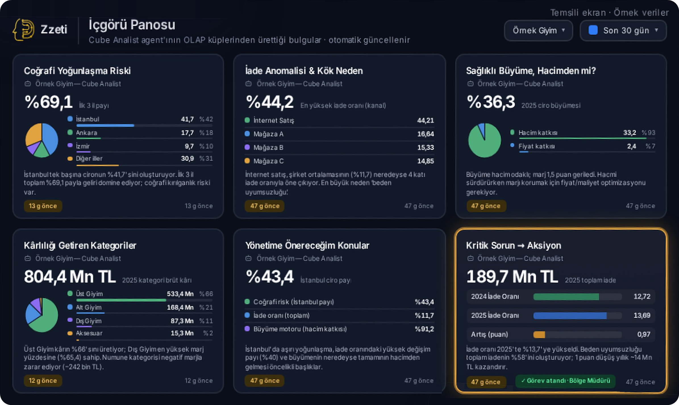Open the Son 30 gün period dropdown
Image resolution: width=679 pixels, height=405 pixels.
click(623, 30)
